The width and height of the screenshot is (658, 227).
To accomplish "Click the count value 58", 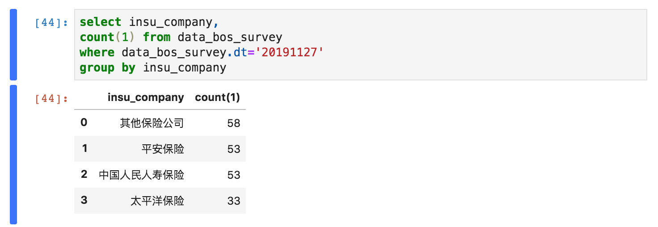I will click(x=234, y=123).
